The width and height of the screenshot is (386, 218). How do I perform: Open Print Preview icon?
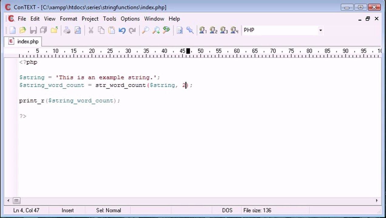click(78, 30)
